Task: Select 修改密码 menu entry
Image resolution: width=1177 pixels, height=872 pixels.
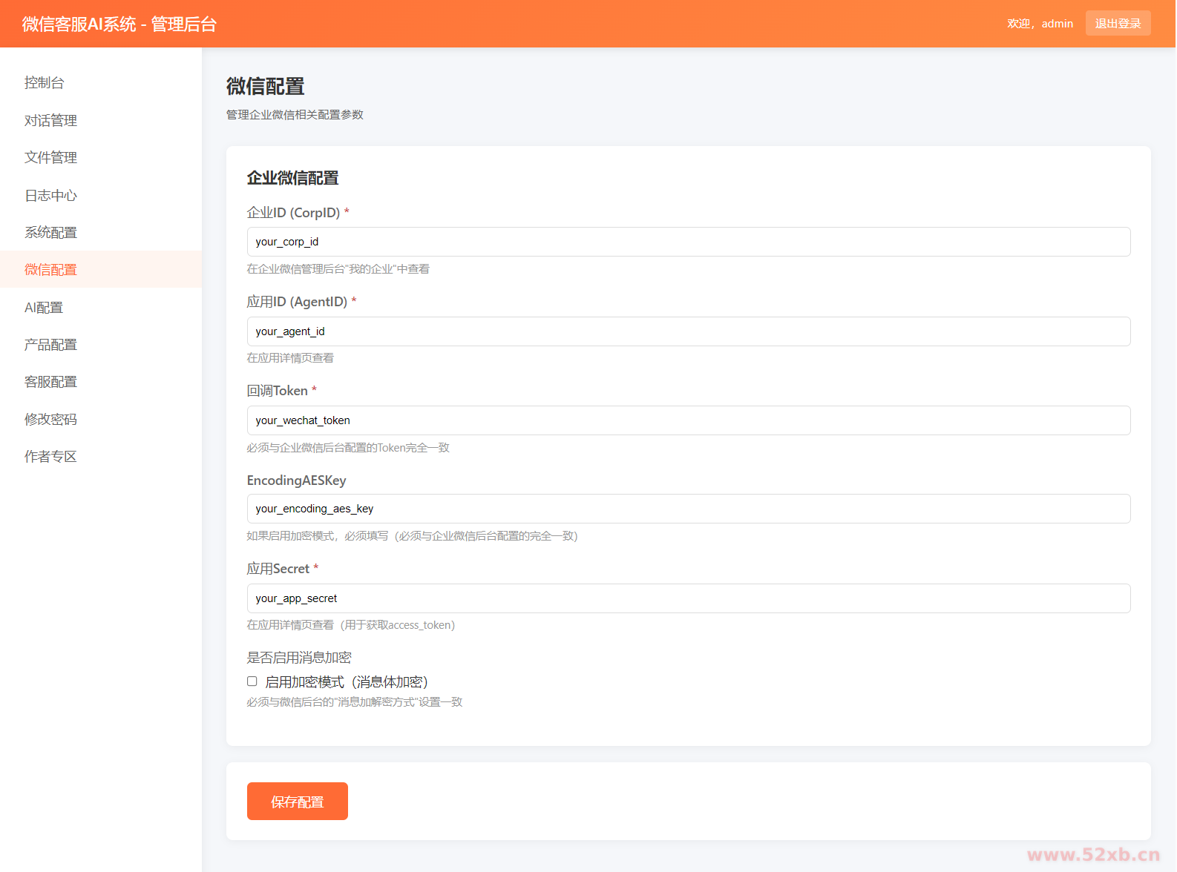Action: click(50, 419)
